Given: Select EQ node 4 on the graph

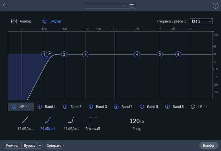Looking at the screenshot, I should [137, 54].
